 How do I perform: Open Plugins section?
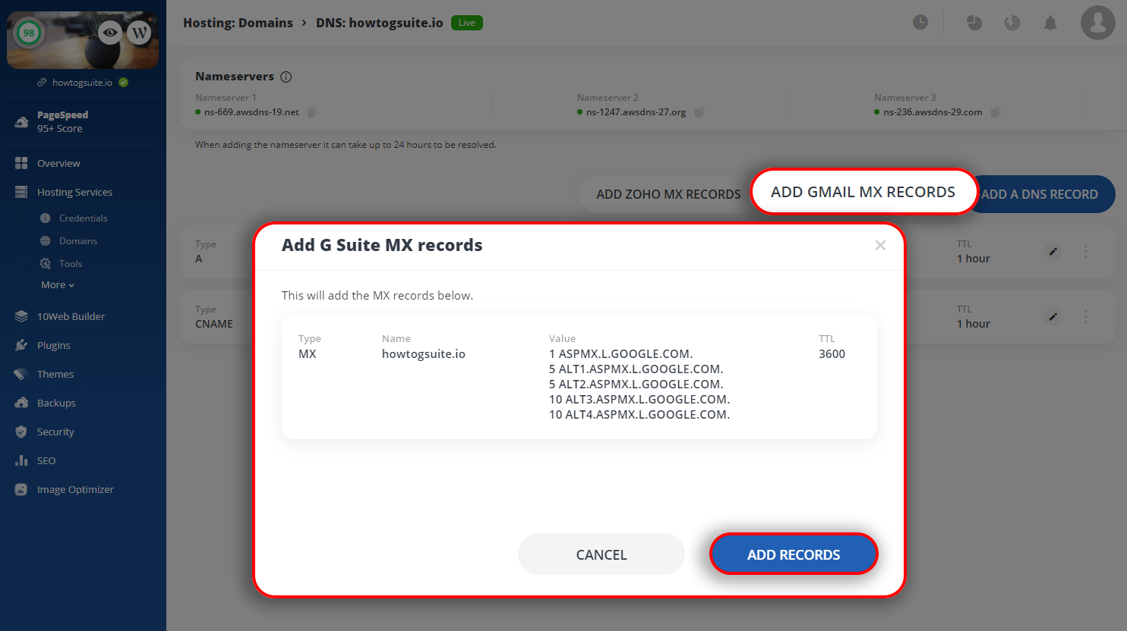coord(54,345)
